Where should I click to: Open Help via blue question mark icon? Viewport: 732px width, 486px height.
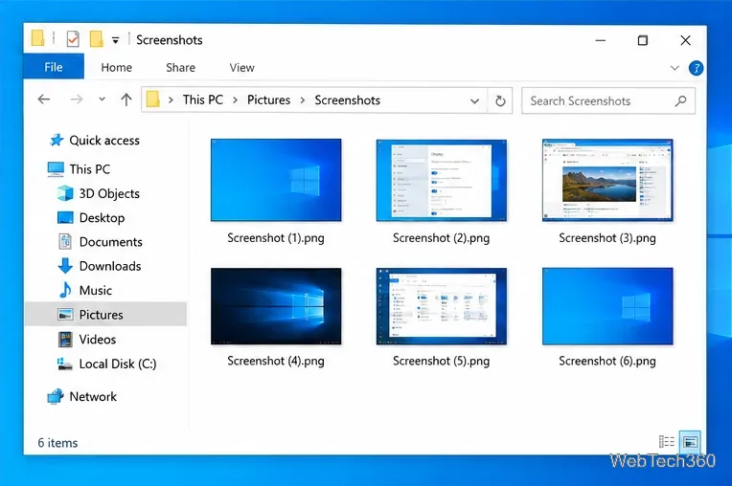point(696,68)
